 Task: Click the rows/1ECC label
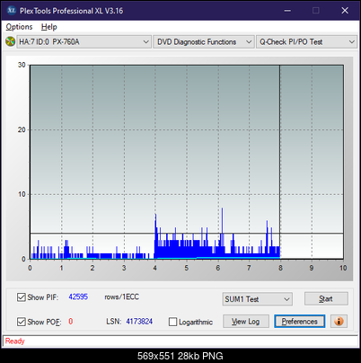coord(121,297)
